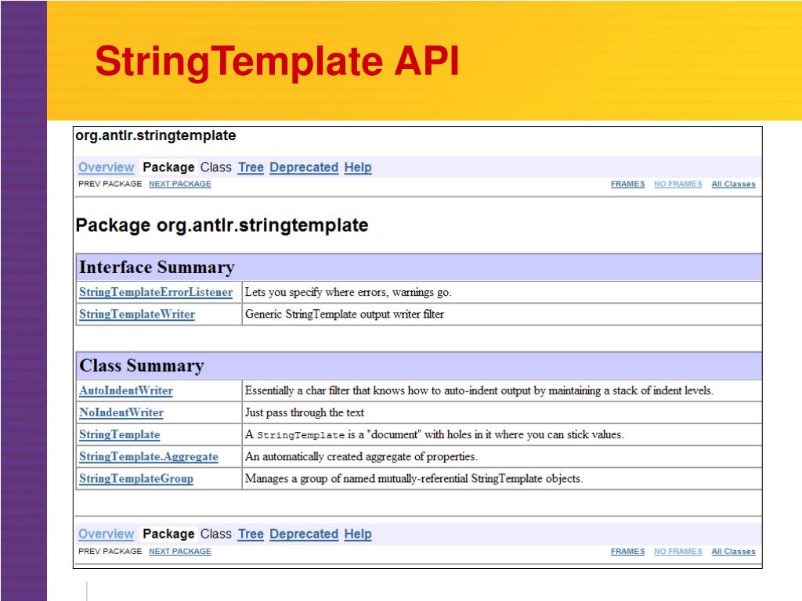Open the bottom All Classes link
The width and height of the screenshot is (802, 601).
click(x=733, y=552)
